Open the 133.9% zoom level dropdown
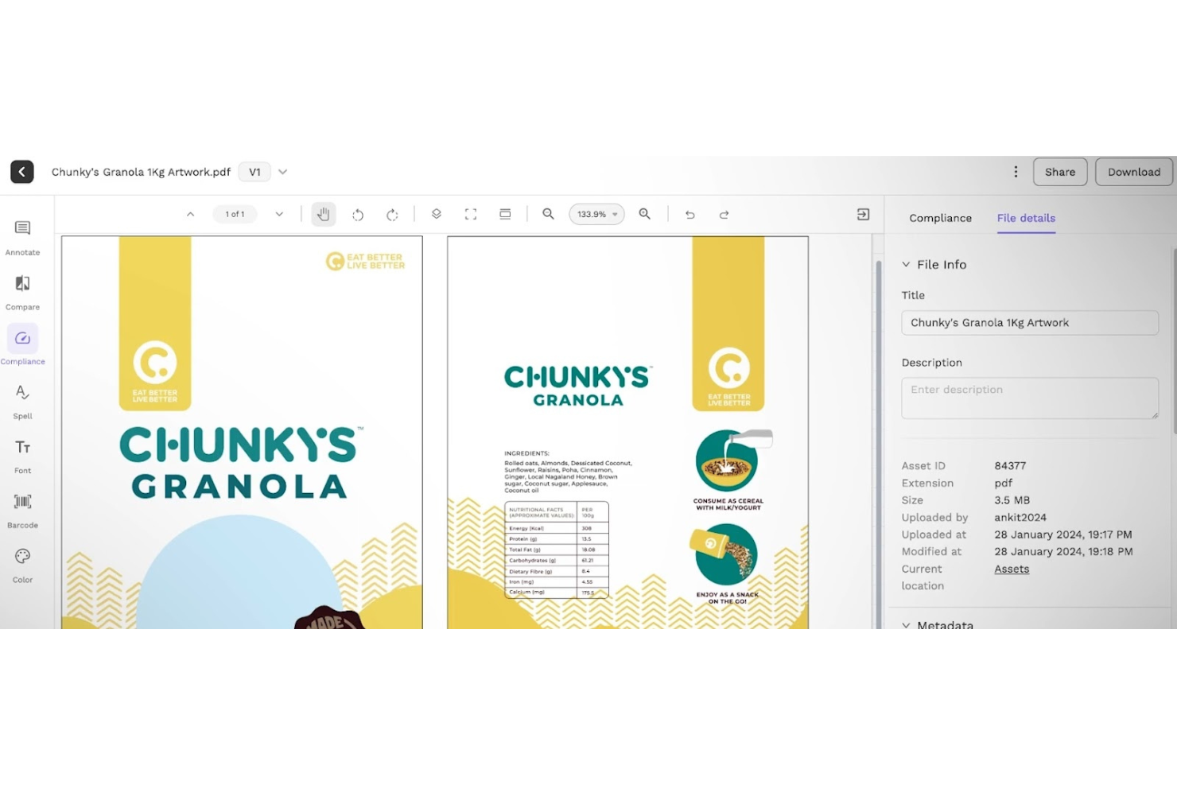 596,214
